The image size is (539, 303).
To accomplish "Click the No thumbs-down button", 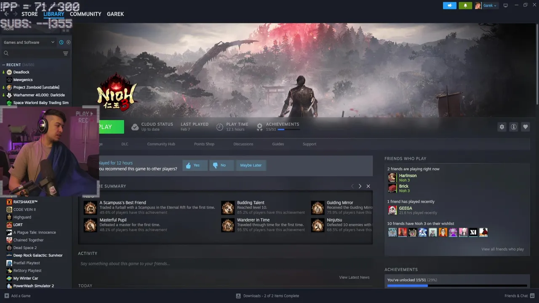I will point(221,165).
